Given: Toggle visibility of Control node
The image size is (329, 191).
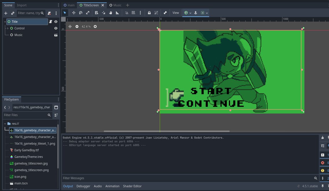Looking at the screenshot, I should 56,28.
